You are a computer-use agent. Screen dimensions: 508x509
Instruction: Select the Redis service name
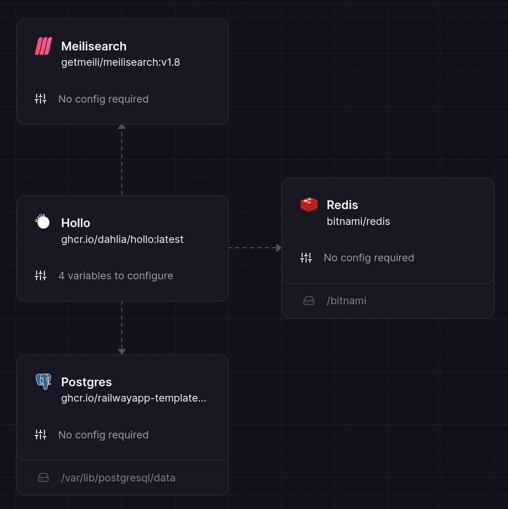(x=342, y=205)
